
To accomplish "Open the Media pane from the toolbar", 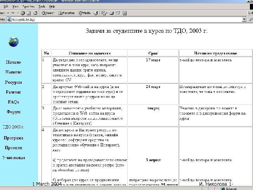I will click(x=84, y=13).
